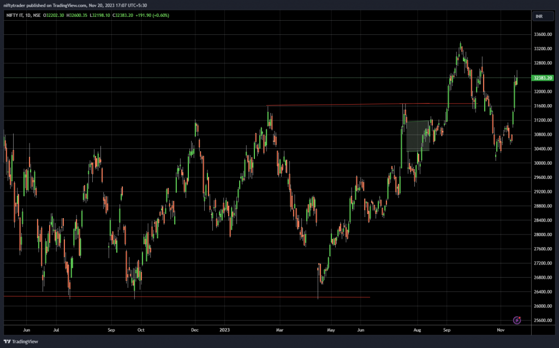Screen dimensions: 559x348
Task: Click the 32000.00 price axis label
Action: pyautogui.click(x=543, y=92)
